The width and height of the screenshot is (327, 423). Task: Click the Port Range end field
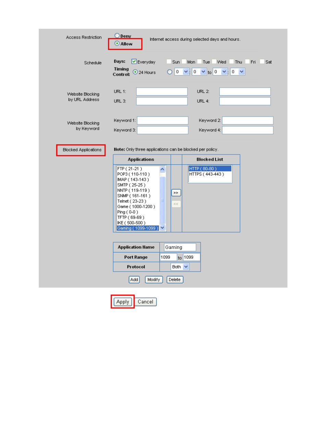tap(192, 257)
